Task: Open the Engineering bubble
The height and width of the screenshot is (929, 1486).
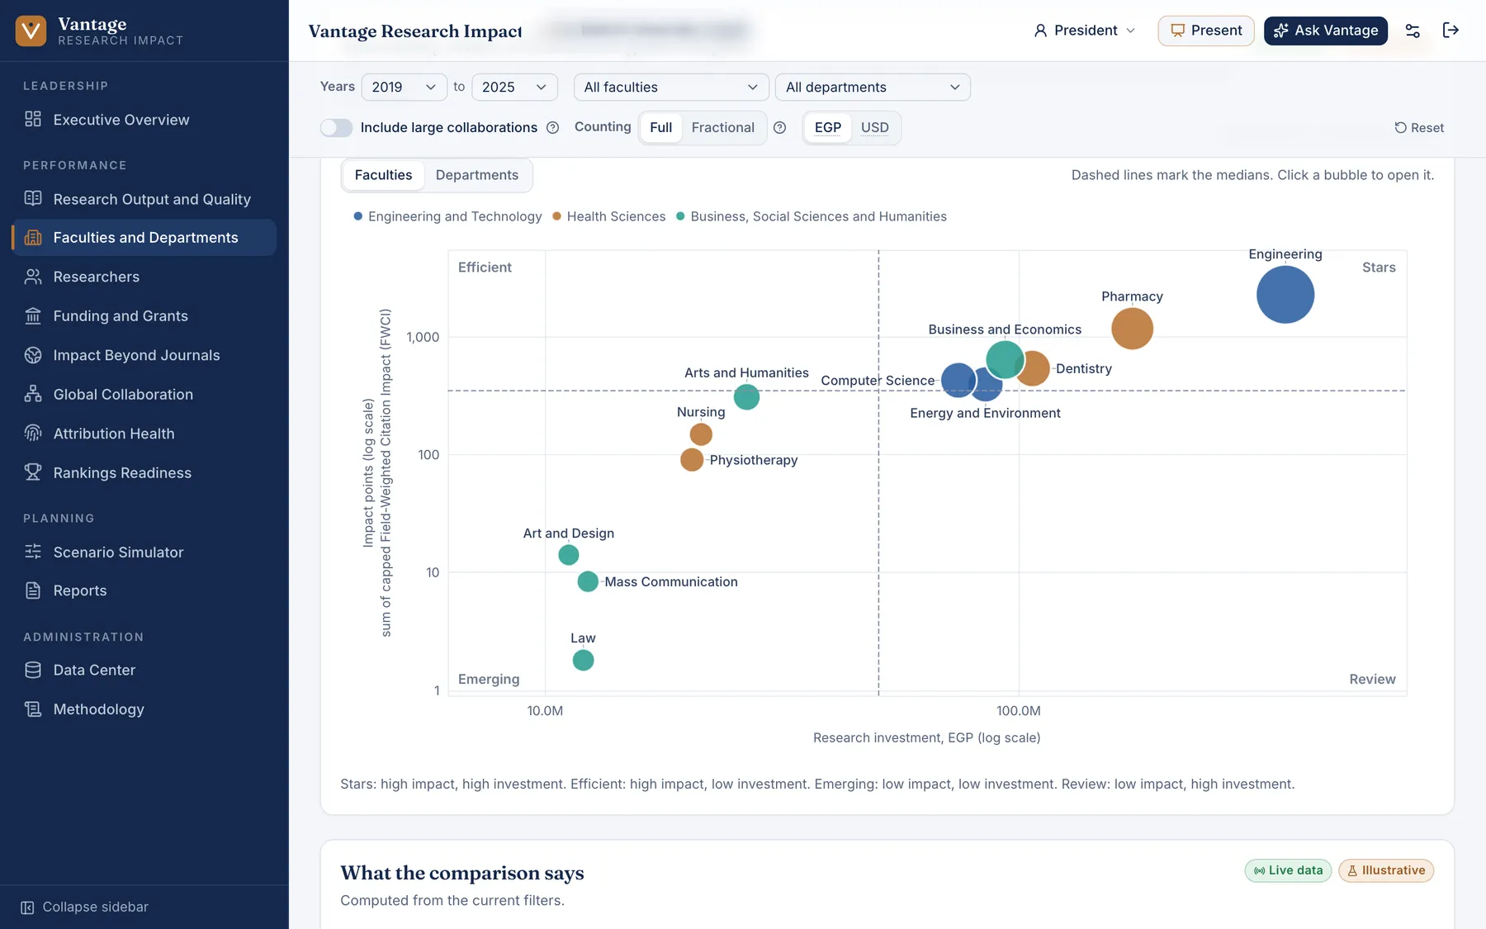Action: tap(1285, 295)
